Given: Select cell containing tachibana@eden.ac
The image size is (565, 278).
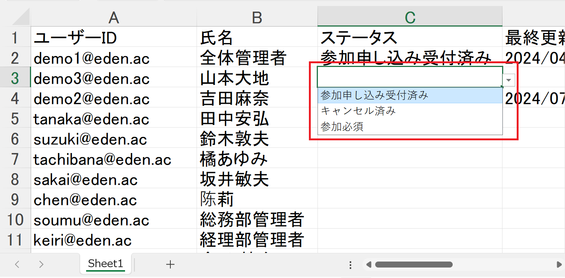Looking at the screenshot, I should point(114,158).
